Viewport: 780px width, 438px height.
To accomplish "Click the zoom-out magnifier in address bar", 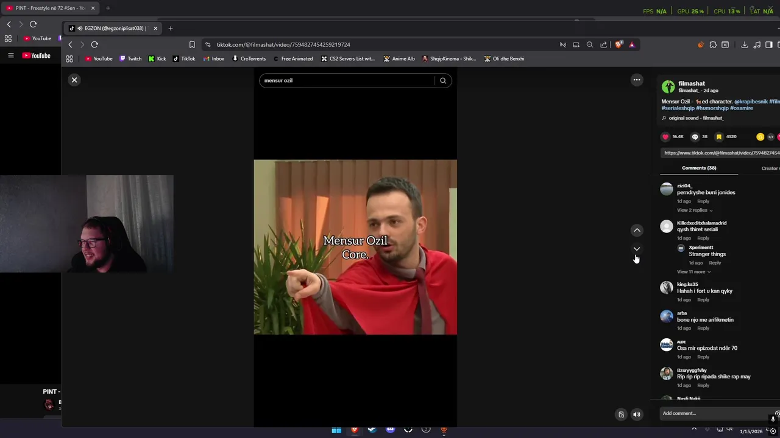I will click(590, 44).
